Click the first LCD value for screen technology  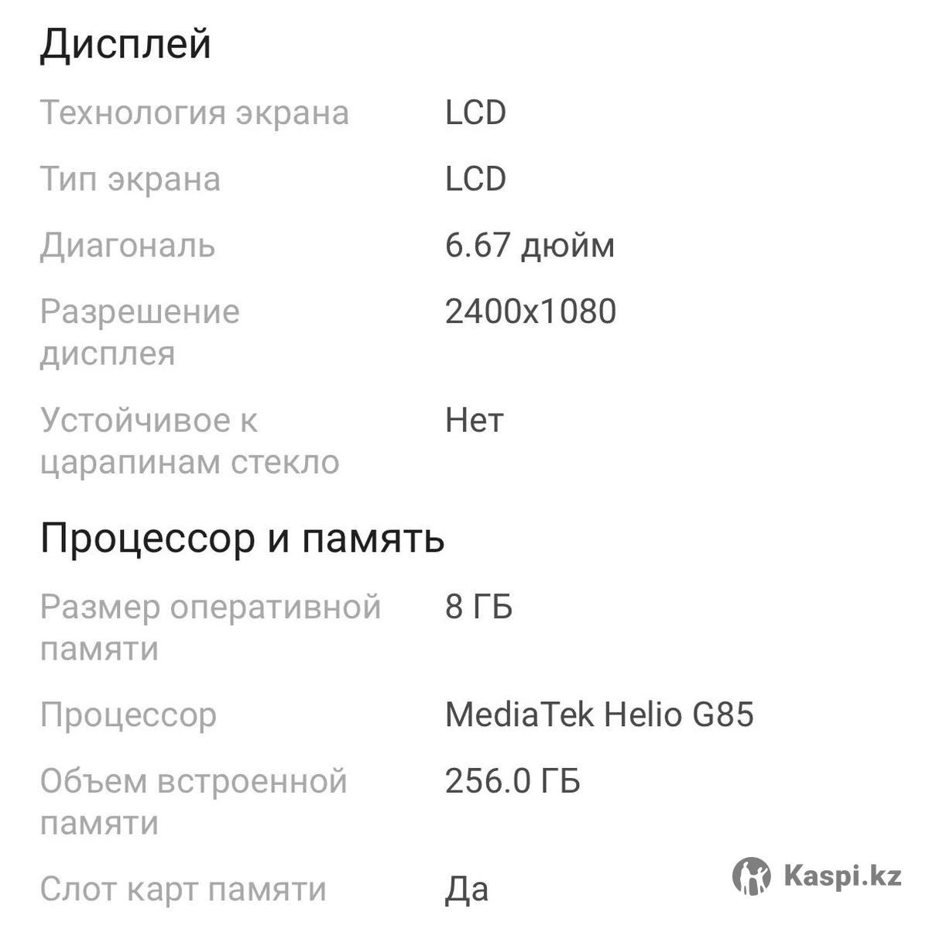pyautogui.click(x=475, y=113)
